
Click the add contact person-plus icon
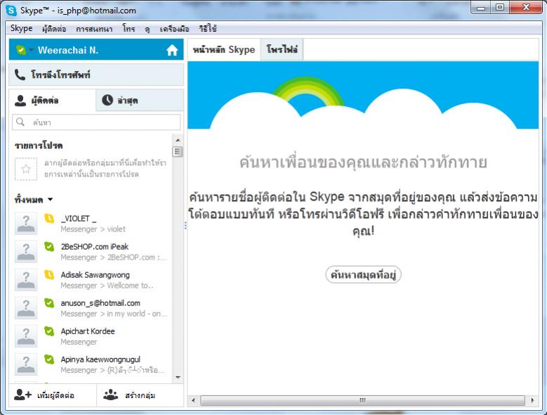pos(22,395)
